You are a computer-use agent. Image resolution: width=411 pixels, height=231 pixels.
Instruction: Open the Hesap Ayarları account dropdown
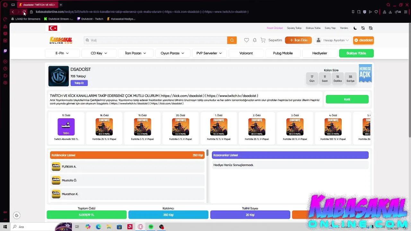[x=333, y=40]
